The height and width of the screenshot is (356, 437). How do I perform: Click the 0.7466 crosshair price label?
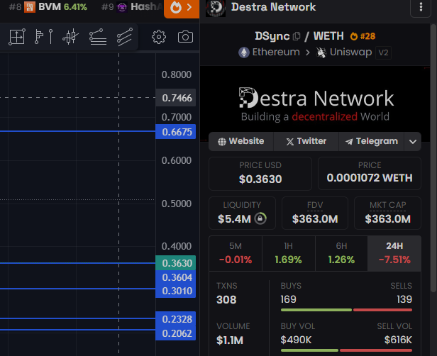coord(176,98)
